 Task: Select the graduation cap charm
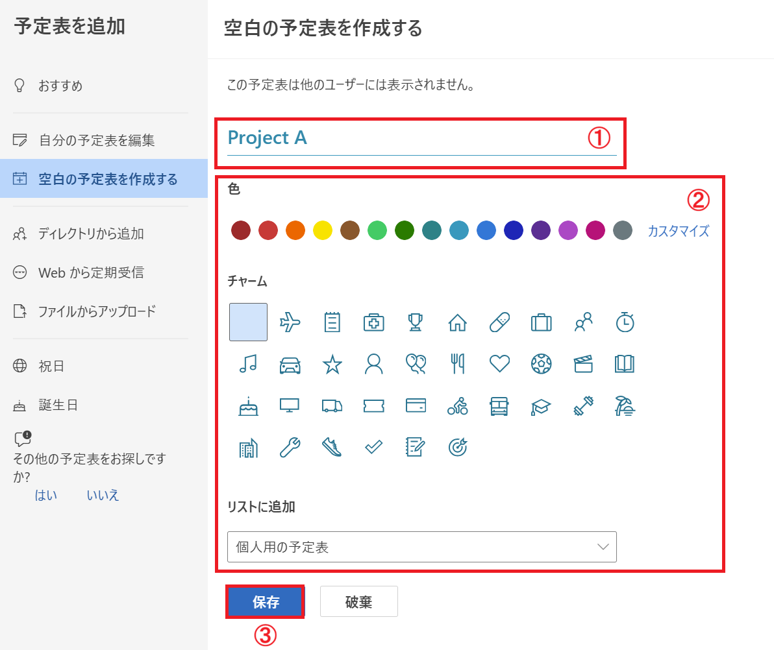pyautogui.click(x=542, y=405)
